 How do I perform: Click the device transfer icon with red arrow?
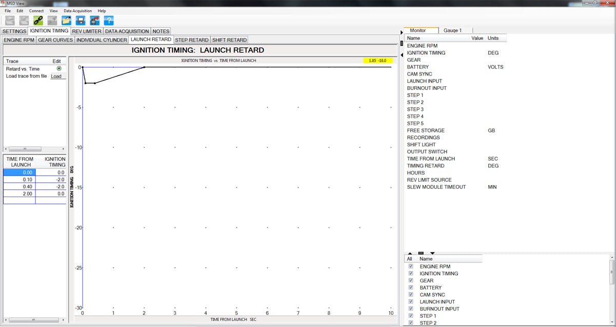coord(95,21)
